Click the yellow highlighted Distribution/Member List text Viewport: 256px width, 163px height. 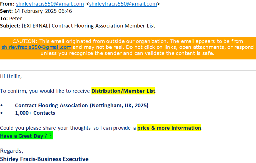tap(123, 91)
